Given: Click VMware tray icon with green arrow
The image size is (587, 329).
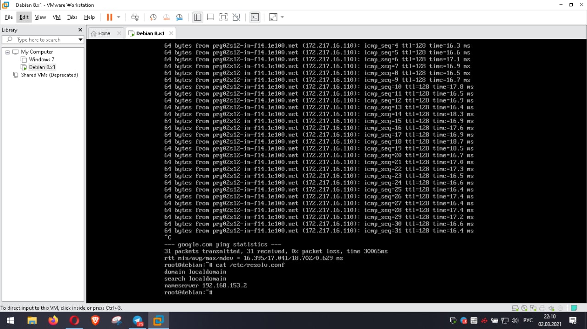Looking at the screenshot, I should click(x=453, y=320).
